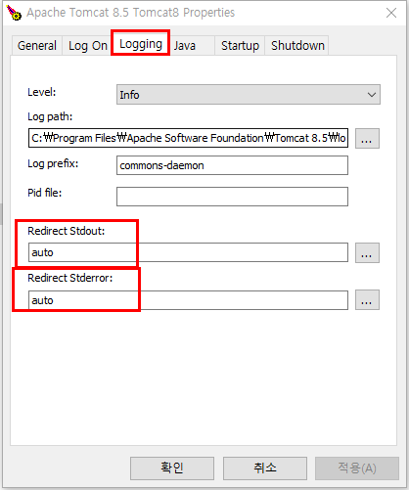The image size is (409, 490).
Task: Click the Level: label
Action: coord(42,92)
